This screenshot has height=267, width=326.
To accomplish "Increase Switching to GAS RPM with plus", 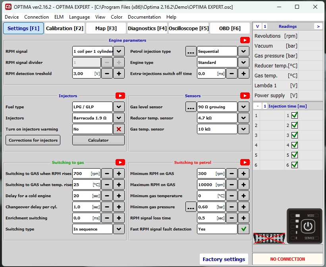I will coord(119,173).
